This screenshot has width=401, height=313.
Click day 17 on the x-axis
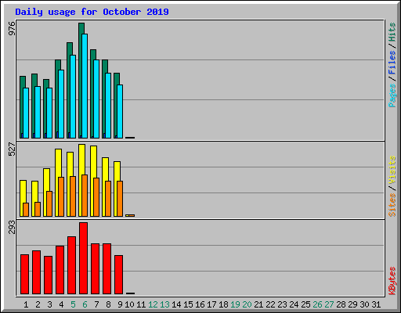(x=211, y=304)
